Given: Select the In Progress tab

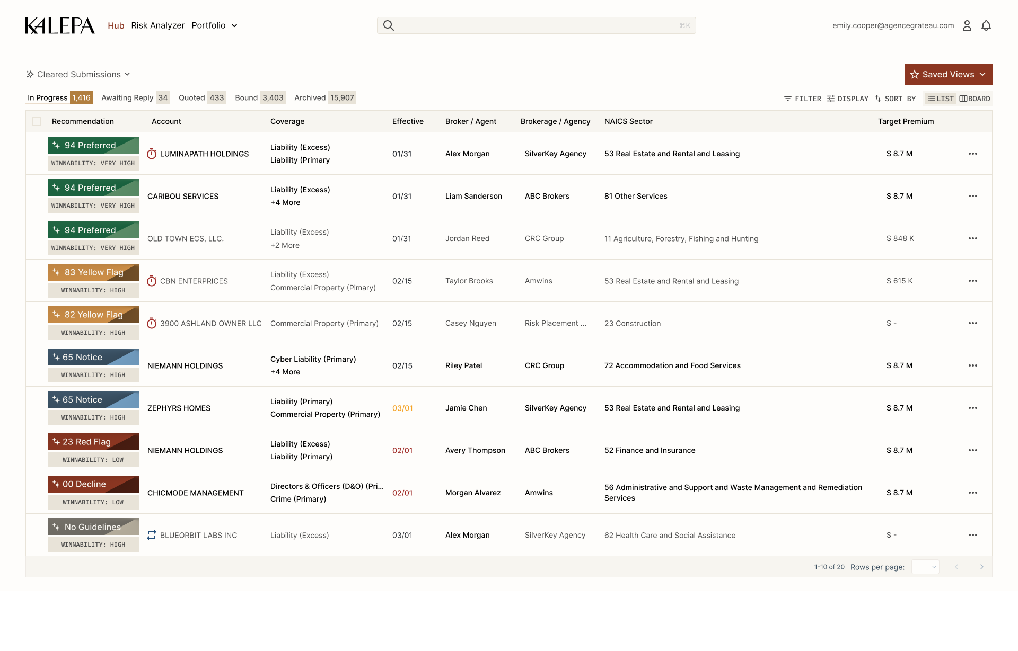Looking at the screenshot, I should point(59,97).
